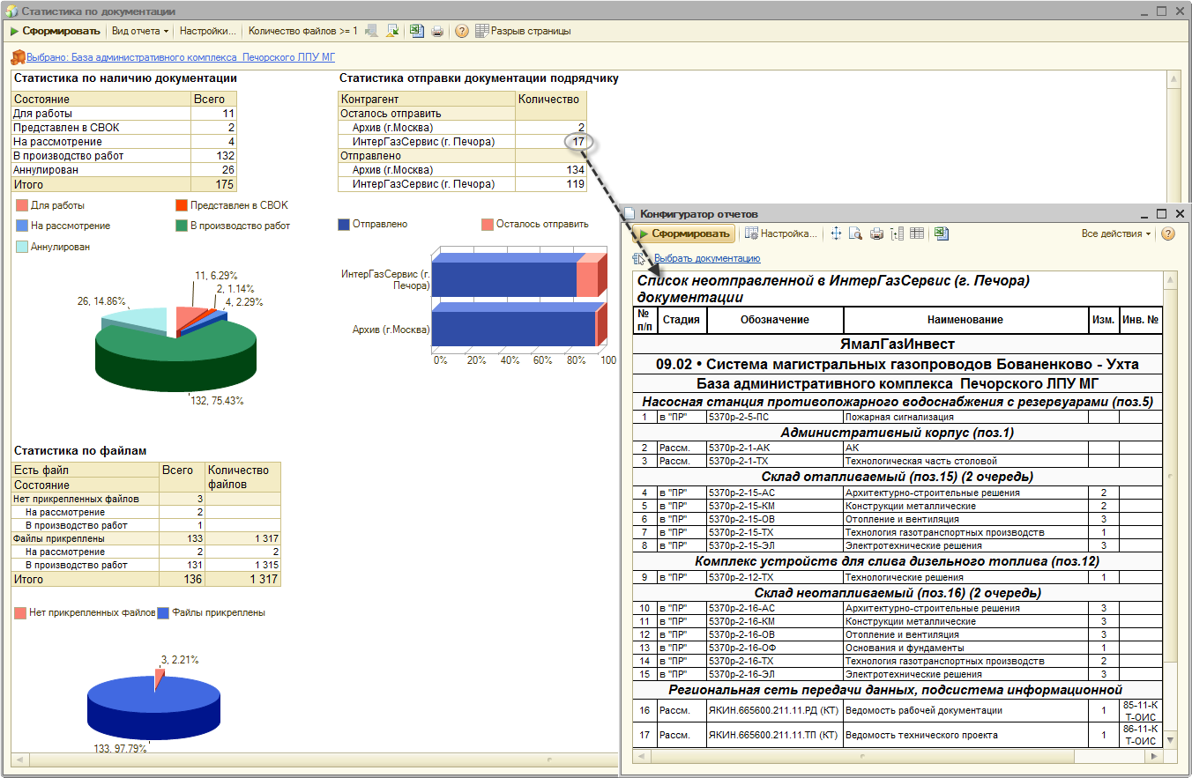The image size is (1192, 778).
Task: Click the printer icon in the statistics toolbar
Action: tap(437, 31)
